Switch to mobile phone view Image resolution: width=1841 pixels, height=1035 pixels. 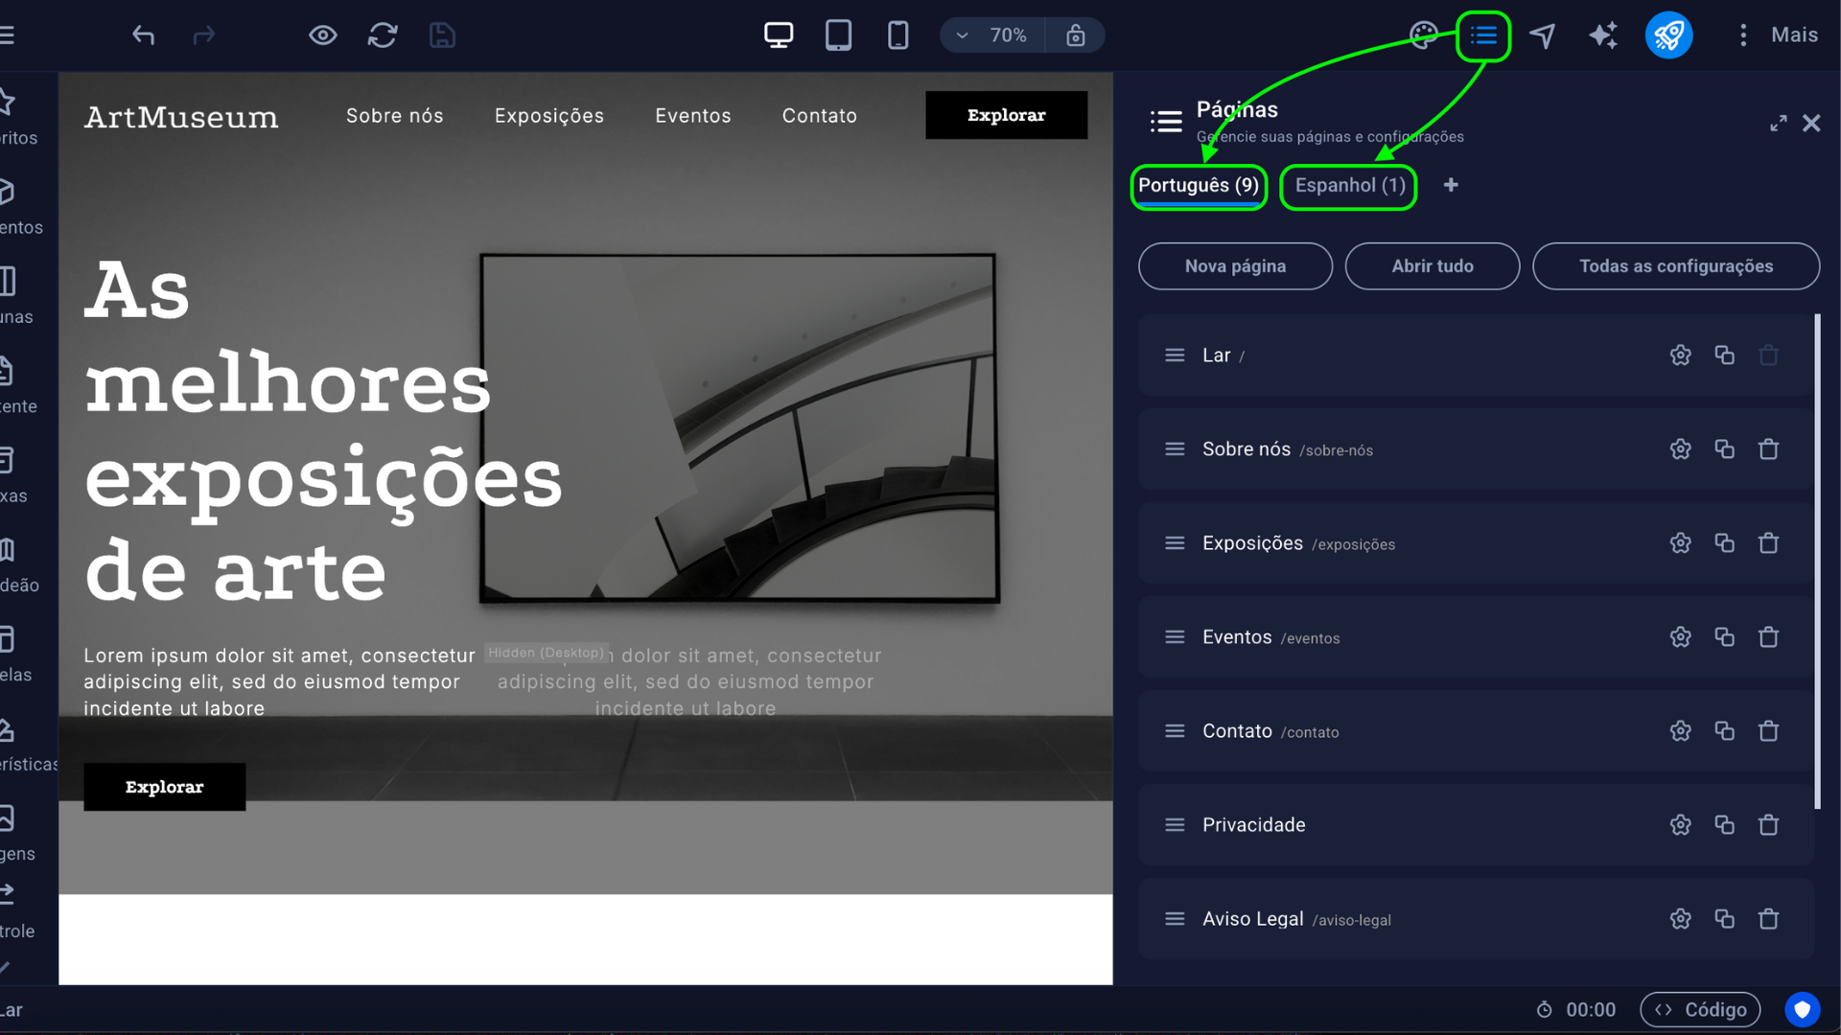tap(897, 35)
